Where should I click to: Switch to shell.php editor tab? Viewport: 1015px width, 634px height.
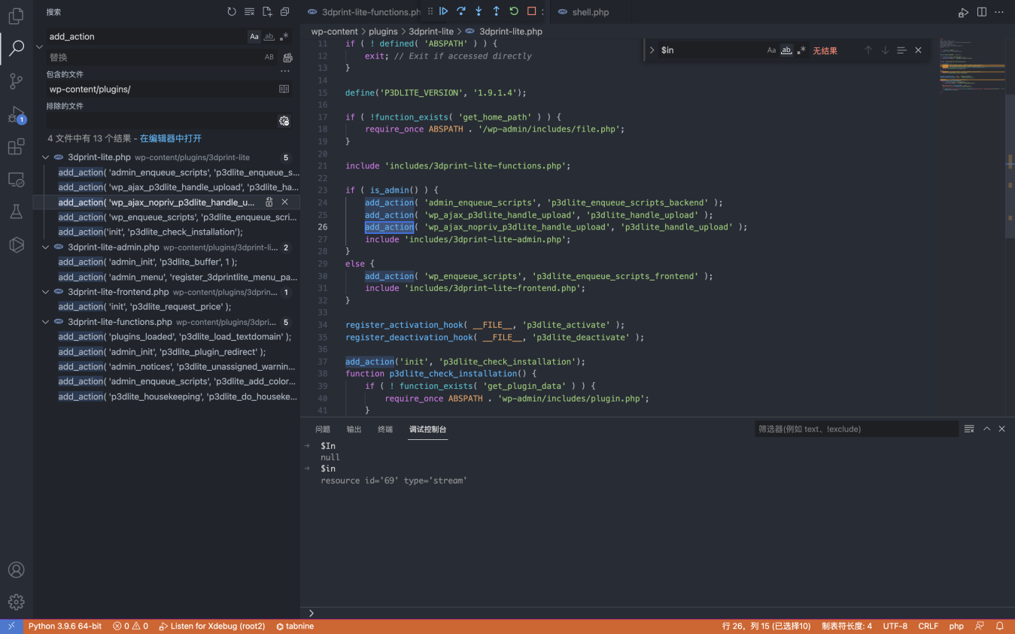click(x=590, y=12)
